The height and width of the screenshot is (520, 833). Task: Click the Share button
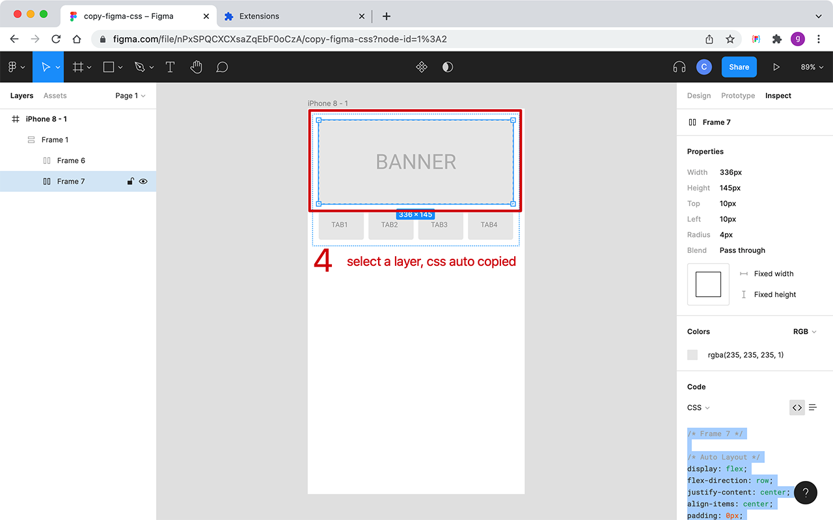point(739,66)
